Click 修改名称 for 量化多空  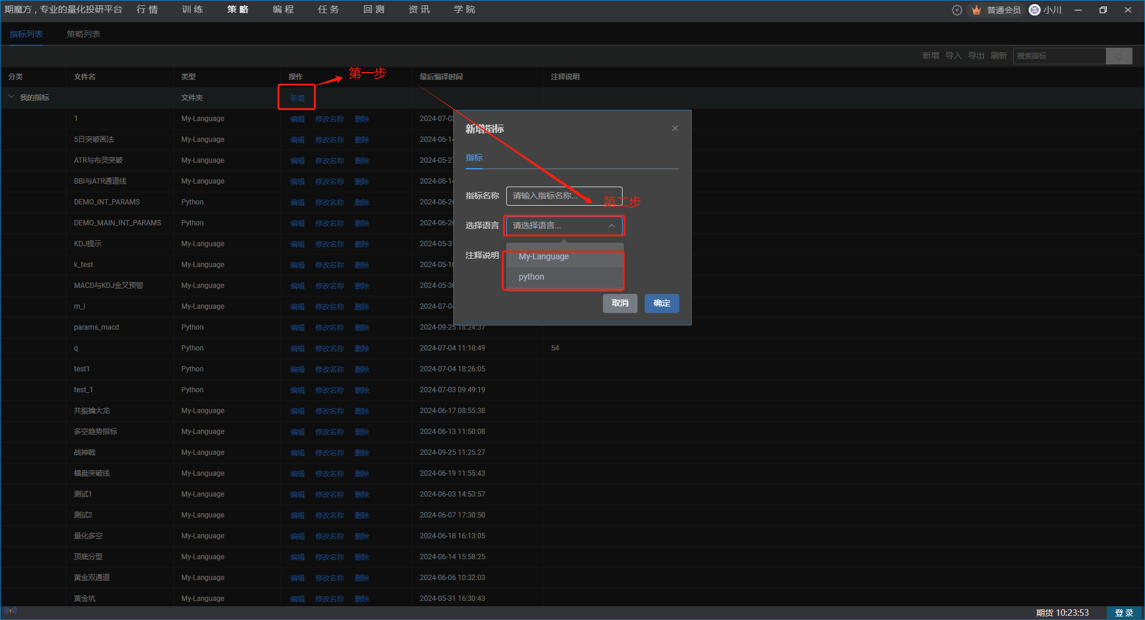click(329, 537)
